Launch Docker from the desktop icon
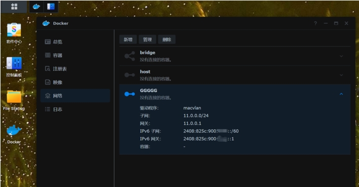The image size is (359, 187). click(x=14, y=134)
